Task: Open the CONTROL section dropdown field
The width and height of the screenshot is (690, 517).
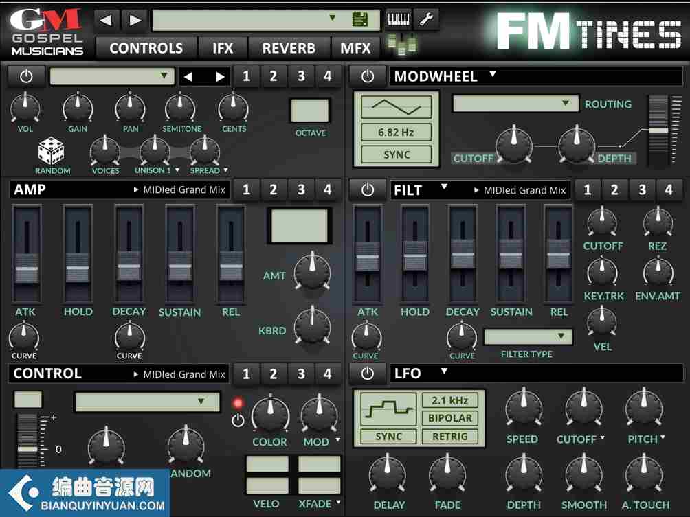Action: coord(147,402)
